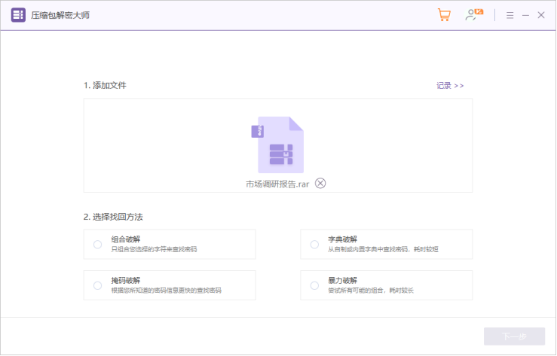Click the app logo icon in title bar

pos(18,15)
